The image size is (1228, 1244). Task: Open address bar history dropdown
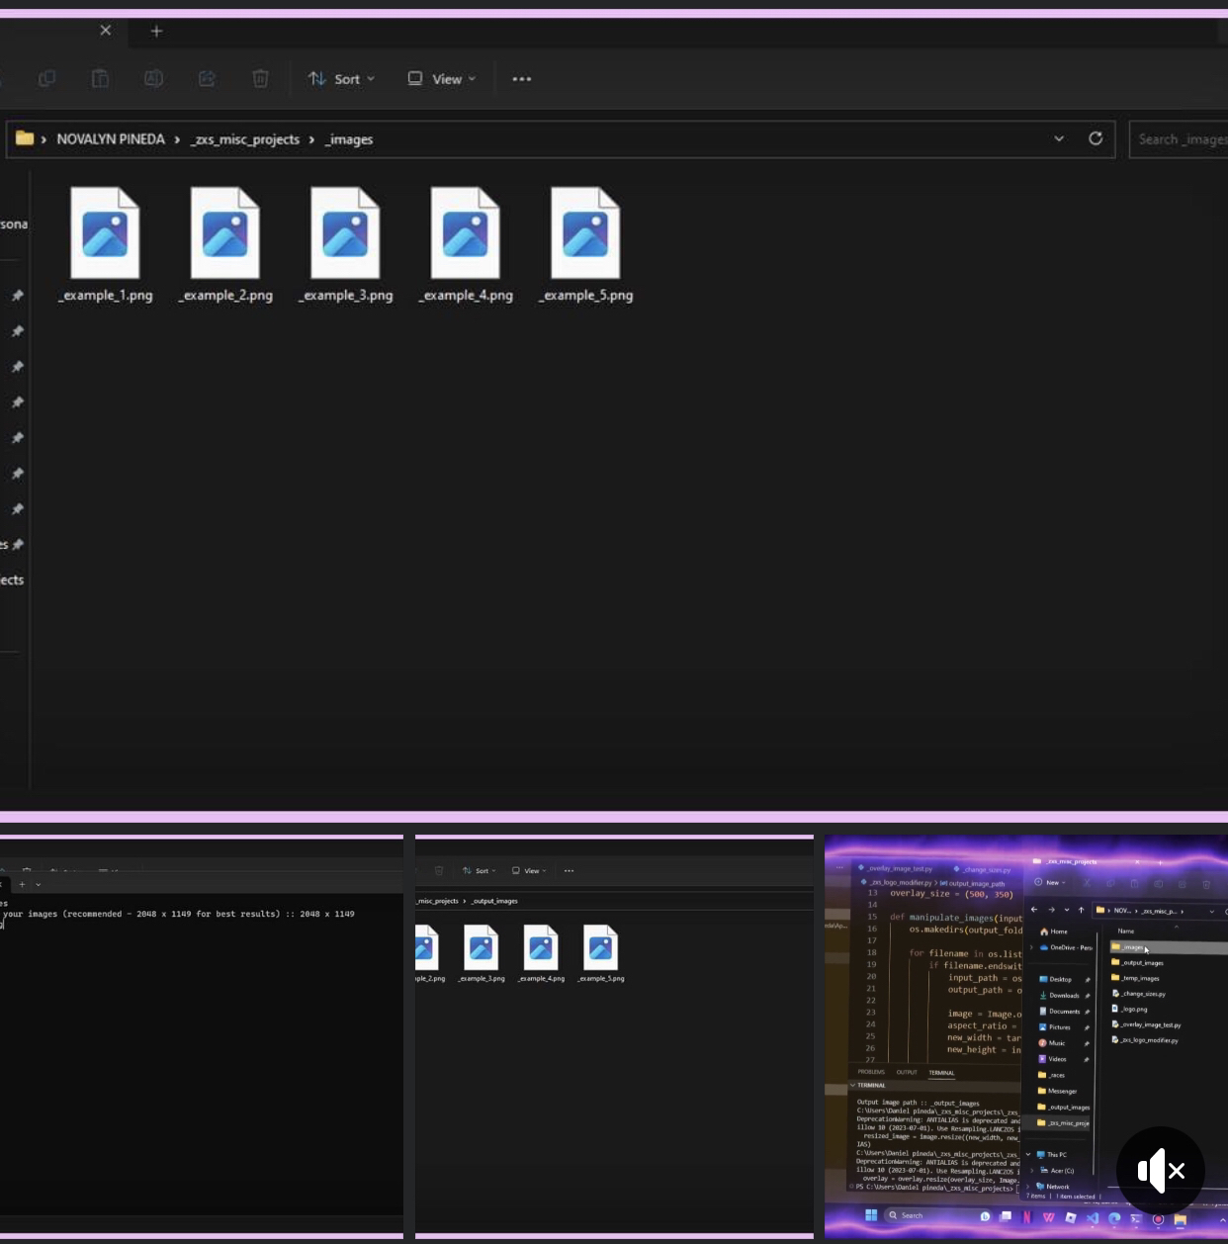coord(1059,138)
